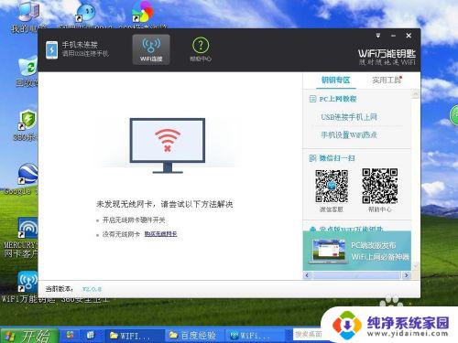The width and height of the screenshot is (458, 343).
Task: Click the 帮助中心 QR code
Action: pos(380,186)
